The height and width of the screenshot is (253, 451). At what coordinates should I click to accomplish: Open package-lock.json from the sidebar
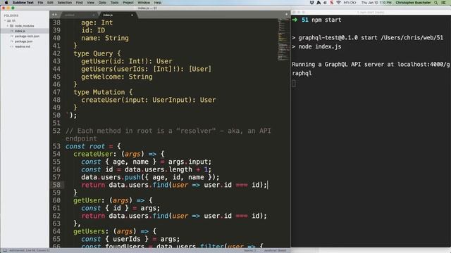(27, 36)
